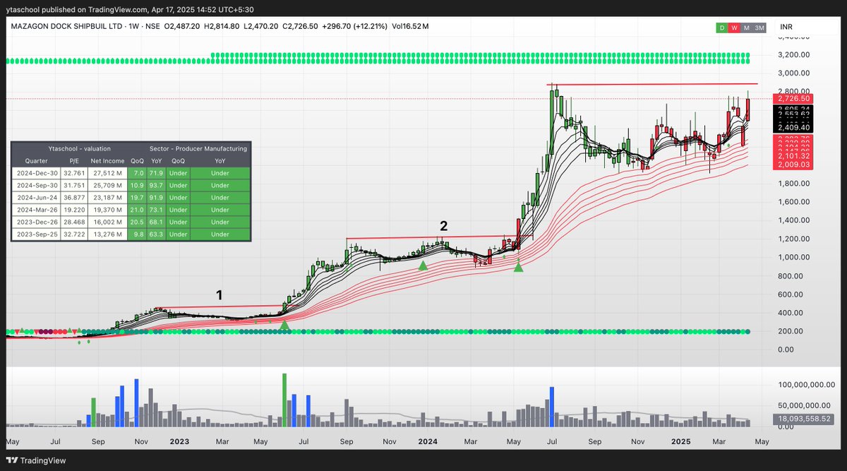The width and height of the screenshot is (847, 471).
Task: Click the 400.00 price axis label
Action: (x=791, y=313)
